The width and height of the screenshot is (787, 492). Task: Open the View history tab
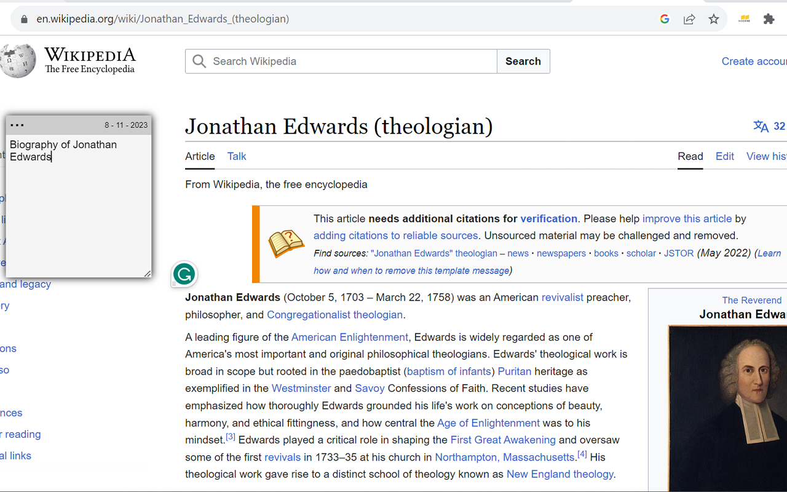point(767,156)
